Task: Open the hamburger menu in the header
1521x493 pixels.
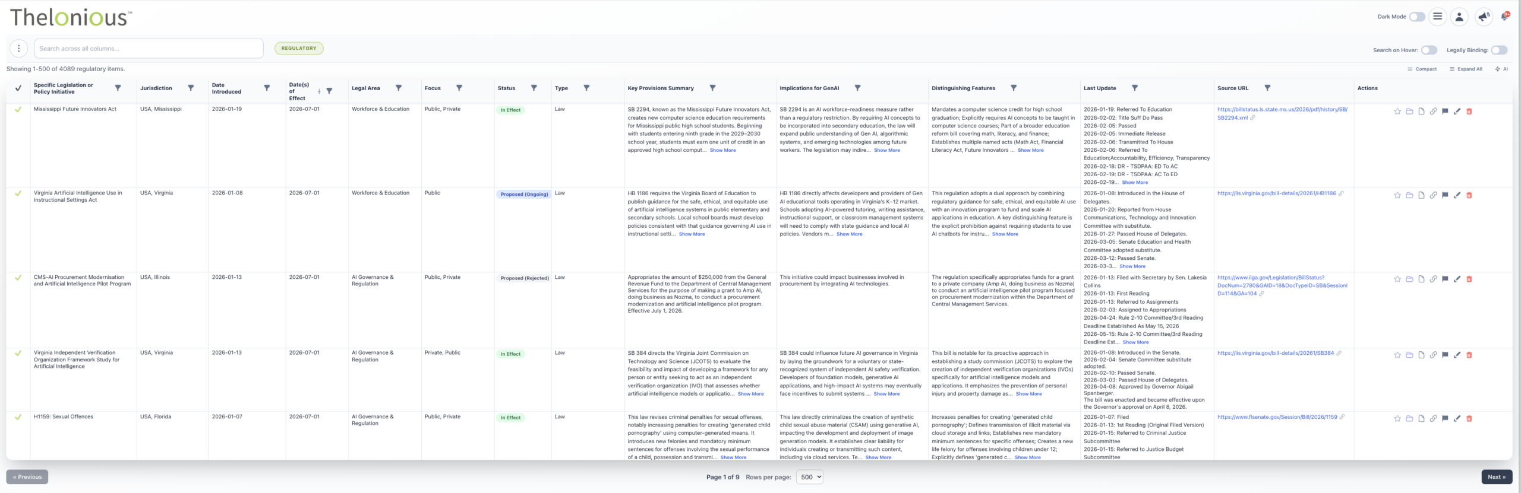Action: click(1437, 17)
